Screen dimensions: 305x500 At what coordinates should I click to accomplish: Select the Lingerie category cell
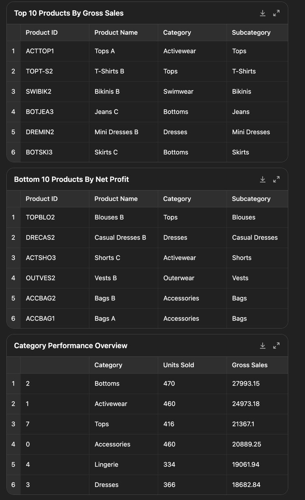pyautogui.click(x=106, y=464)
